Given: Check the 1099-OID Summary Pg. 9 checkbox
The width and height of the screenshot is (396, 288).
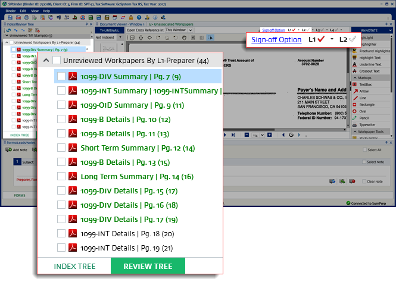Looking at the screenshot, I should (x=61, y=105).
